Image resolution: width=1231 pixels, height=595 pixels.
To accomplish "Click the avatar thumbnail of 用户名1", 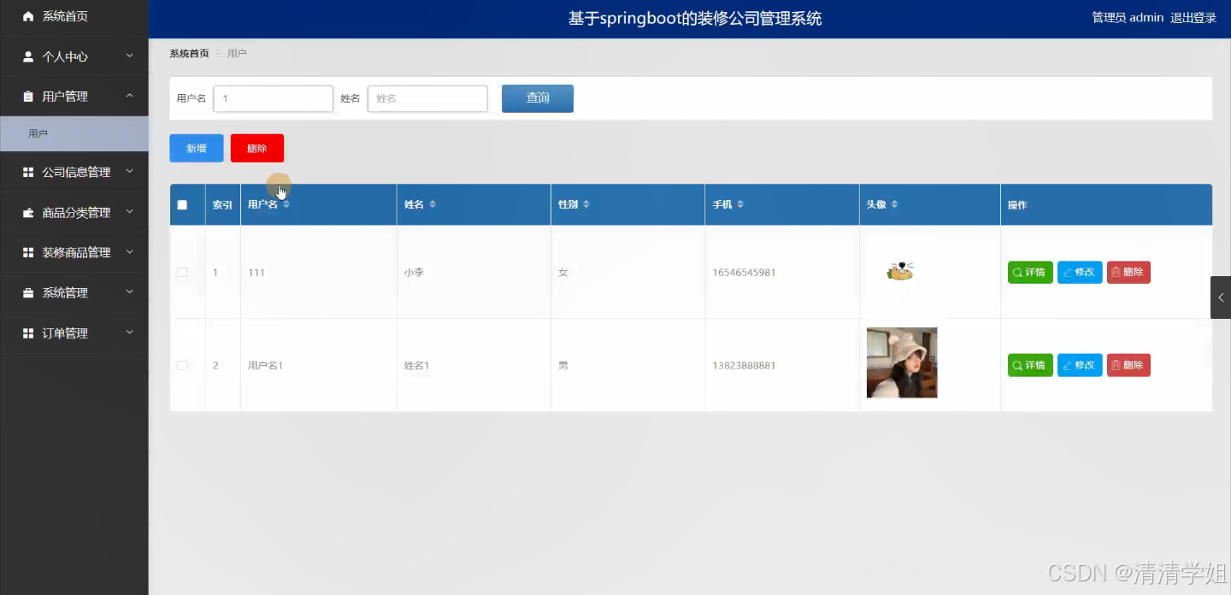I will (x=901, y=362).
